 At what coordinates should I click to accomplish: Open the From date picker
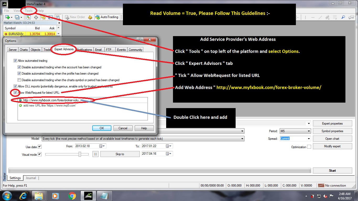(x=102, y=146)
